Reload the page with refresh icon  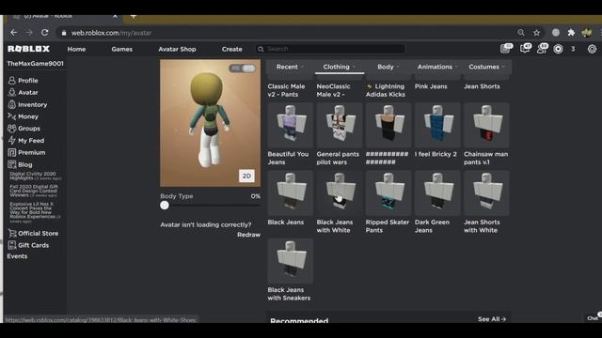pyautogui.click(x=45, y=33)
